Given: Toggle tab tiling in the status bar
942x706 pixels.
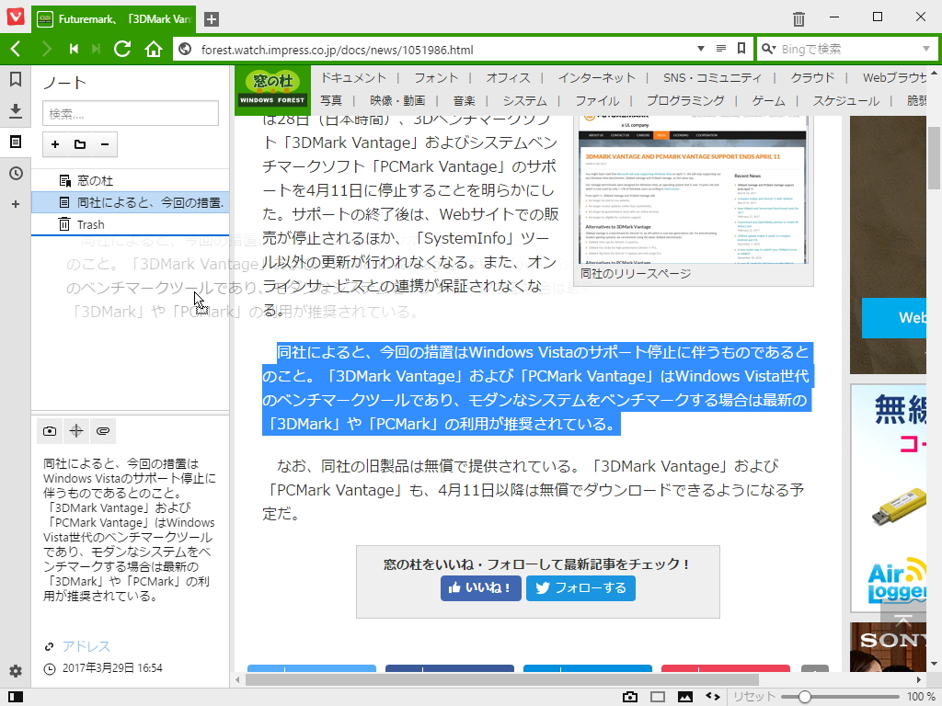Looking at the screenshot, I should (x=659, y=696).
